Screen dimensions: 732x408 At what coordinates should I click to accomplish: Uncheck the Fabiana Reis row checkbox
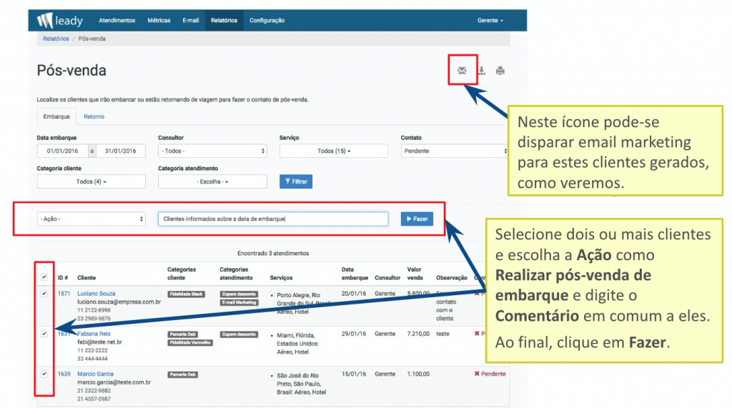pos(44,334)
